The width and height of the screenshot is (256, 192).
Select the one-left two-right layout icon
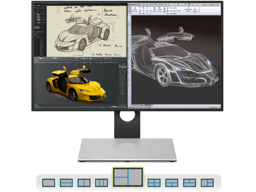coord(207,182)
